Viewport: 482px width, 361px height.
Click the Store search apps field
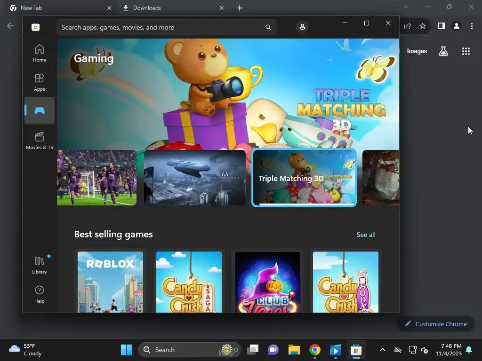[x=166, y=27]
